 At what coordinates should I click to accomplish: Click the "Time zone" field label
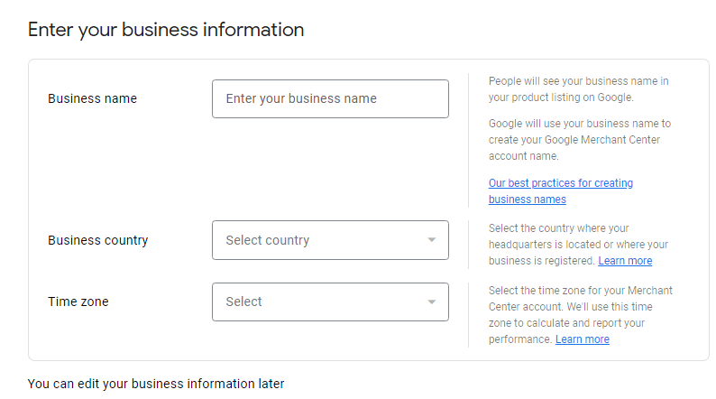click(x=78, y=302)
